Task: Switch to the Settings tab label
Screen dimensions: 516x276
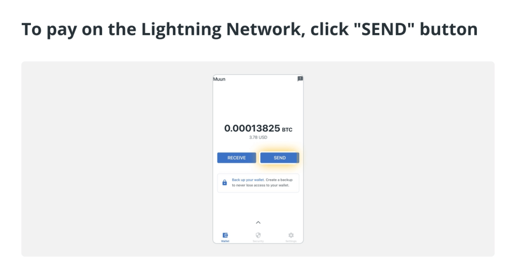Action: pos(291,241)
